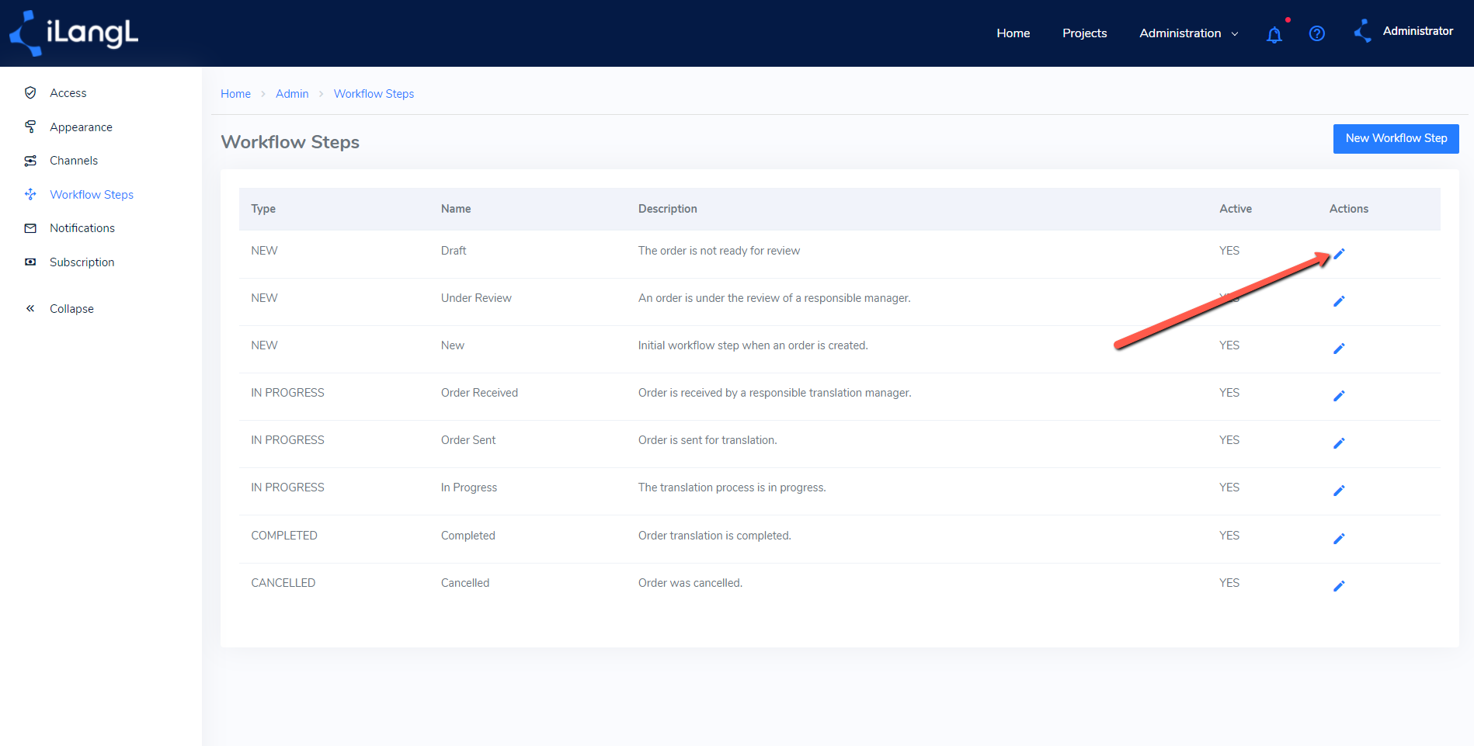
Task: Edit the In Progress workflow step
Action: click(1339, 491)
